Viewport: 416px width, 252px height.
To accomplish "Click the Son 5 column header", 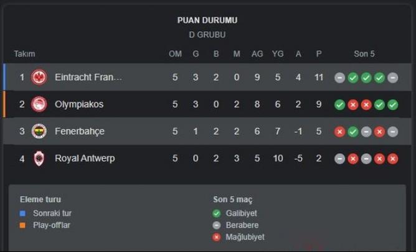I will point(364,54).
